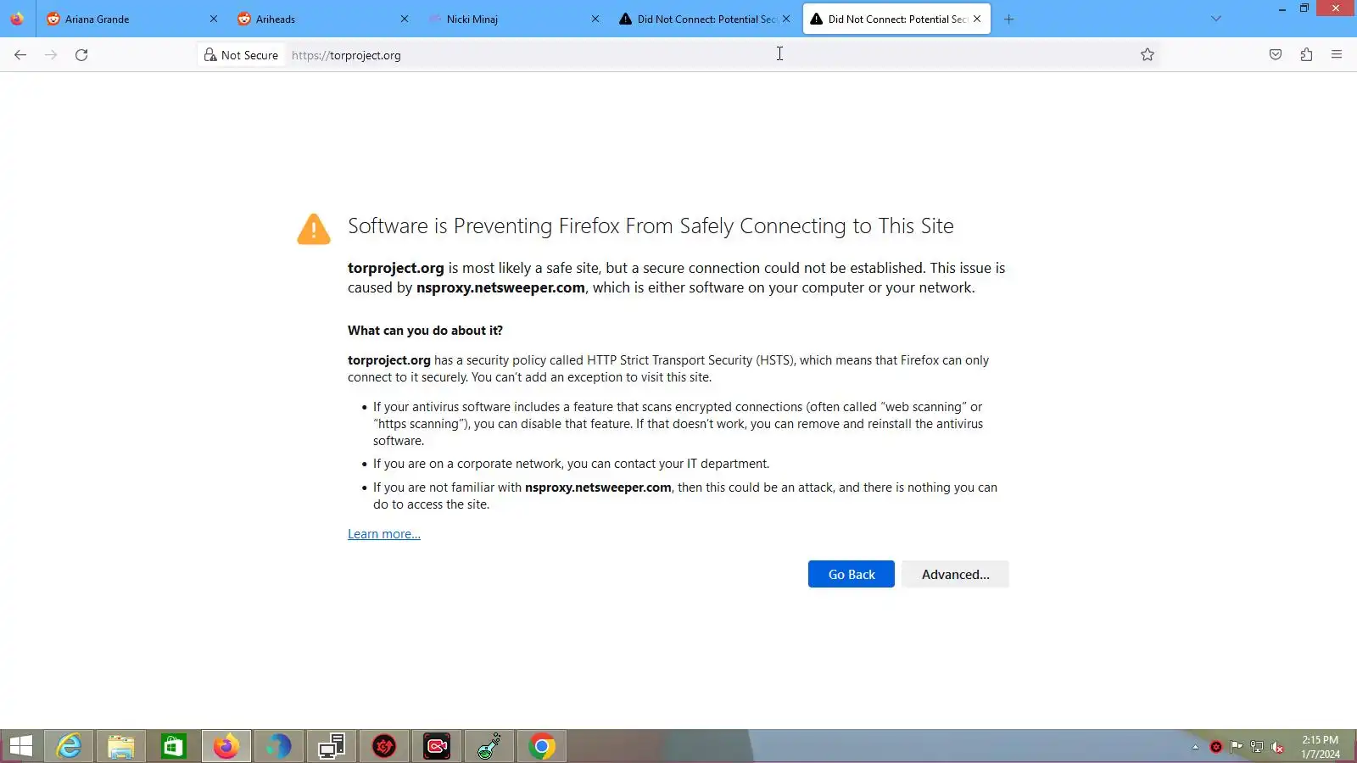Close the Ariana Grande tab
Viewport: 1357px width, 763px height.
point(214,19)
